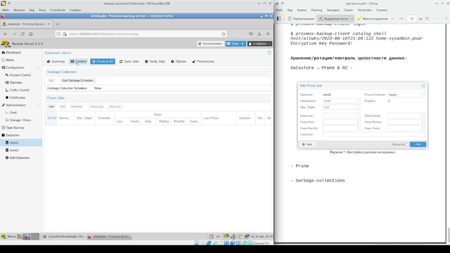Click the en keyboard layout indicator
The image size is (450, 253).
pos(218,236)
